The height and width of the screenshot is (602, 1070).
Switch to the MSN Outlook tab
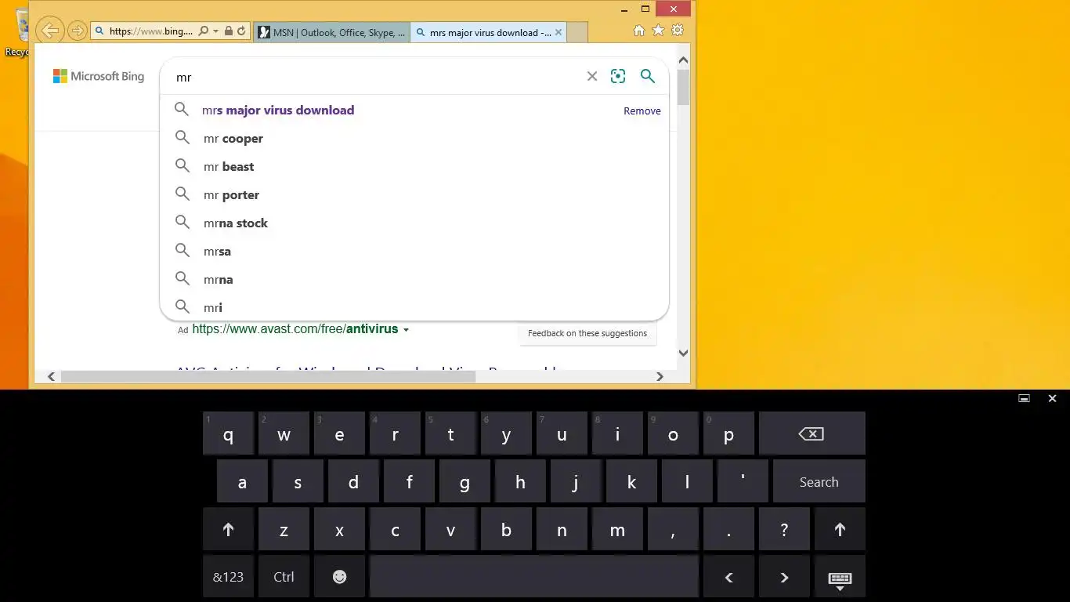(331, 32)
